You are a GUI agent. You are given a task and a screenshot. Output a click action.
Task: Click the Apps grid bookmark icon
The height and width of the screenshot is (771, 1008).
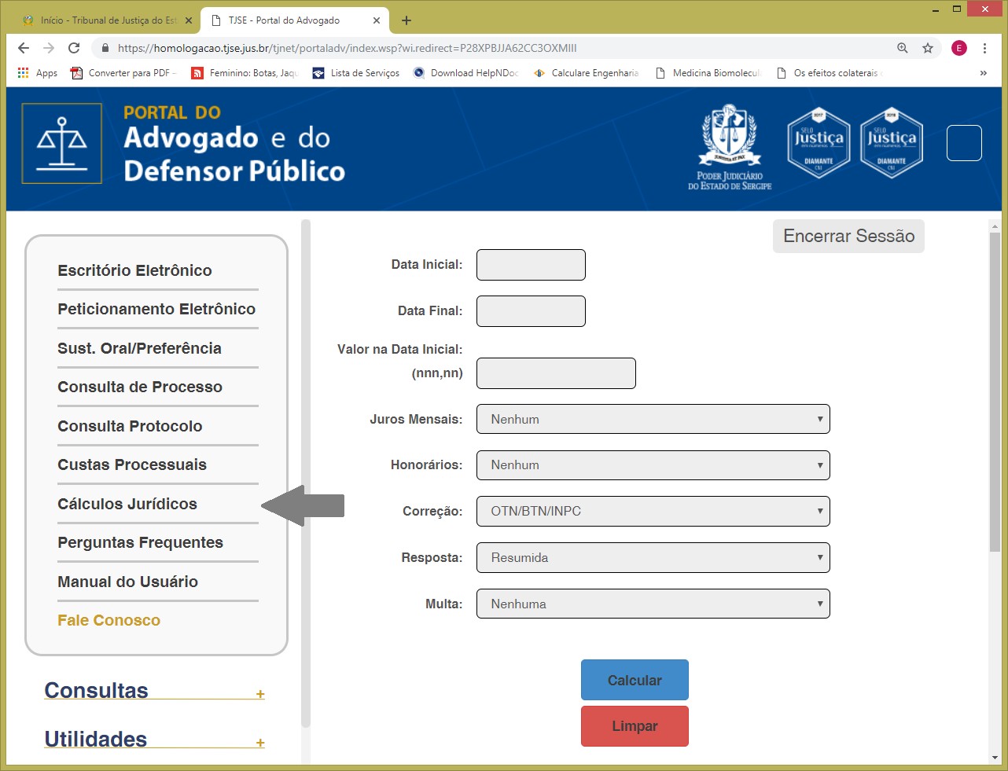tap(24, 73)
